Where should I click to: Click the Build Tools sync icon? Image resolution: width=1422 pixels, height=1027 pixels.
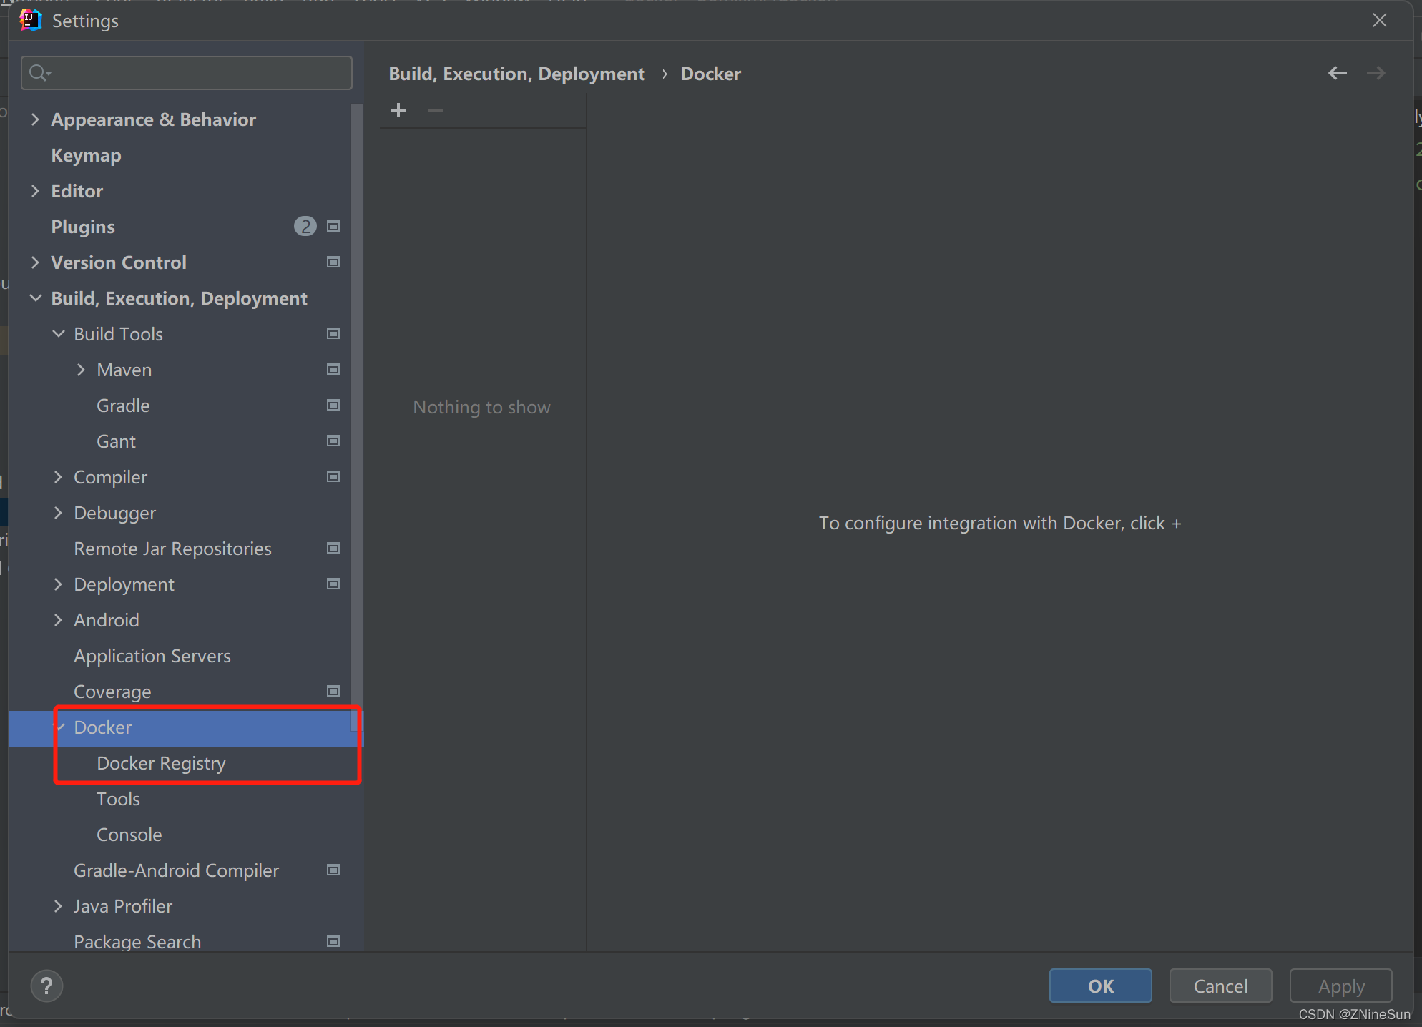(333, 333)
